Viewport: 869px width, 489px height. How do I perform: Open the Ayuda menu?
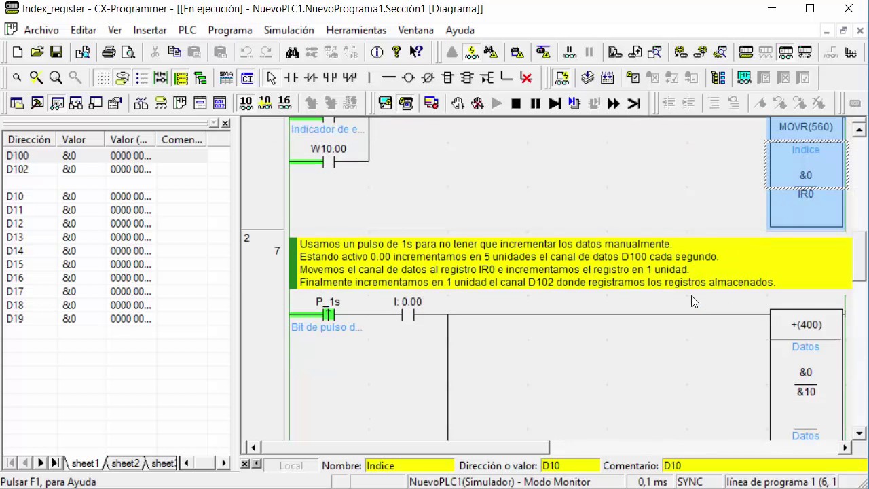[460, 30]
